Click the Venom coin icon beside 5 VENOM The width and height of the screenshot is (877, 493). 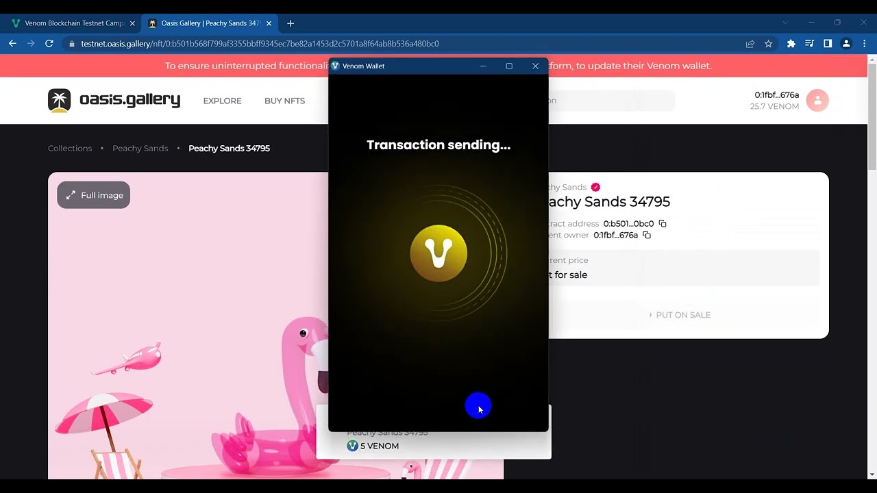352,446
